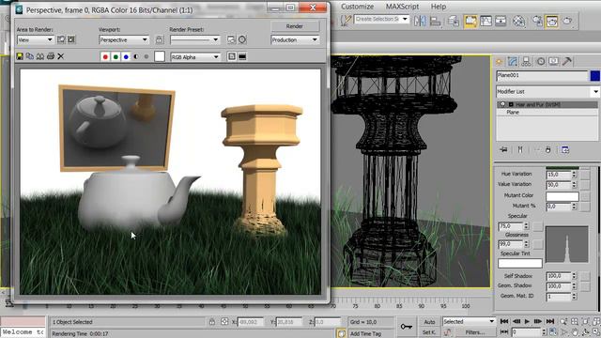Open the Customize menu

pyautogui.click(x=357, y=7)
